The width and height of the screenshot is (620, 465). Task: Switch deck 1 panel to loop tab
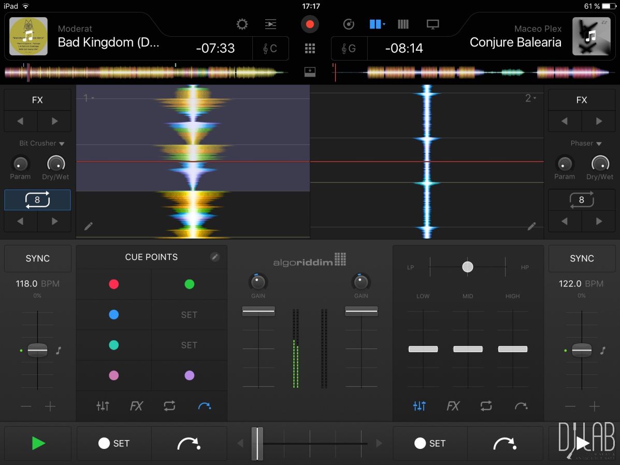(170, 406)
